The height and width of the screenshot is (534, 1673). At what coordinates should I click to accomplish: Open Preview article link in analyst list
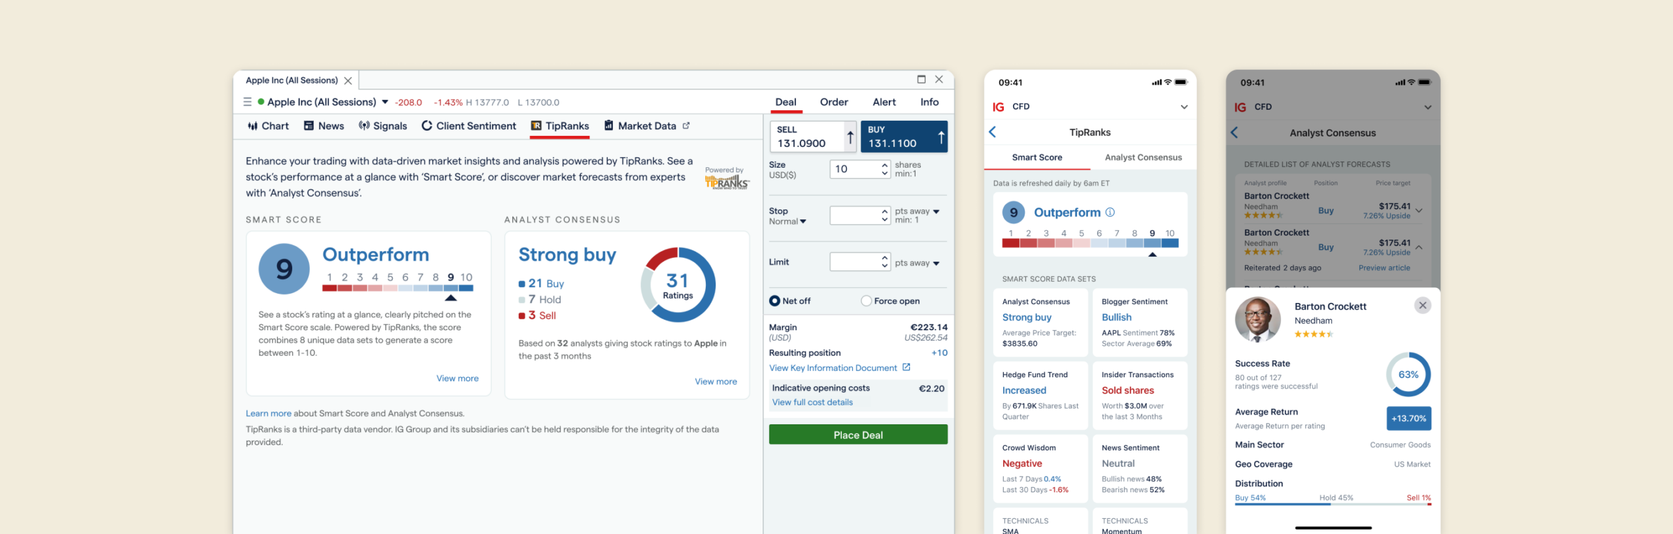(x=1384, y=268)
